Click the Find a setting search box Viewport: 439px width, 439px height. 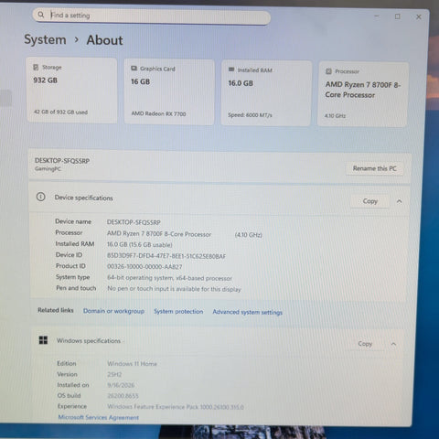click(x=151, y=16)
